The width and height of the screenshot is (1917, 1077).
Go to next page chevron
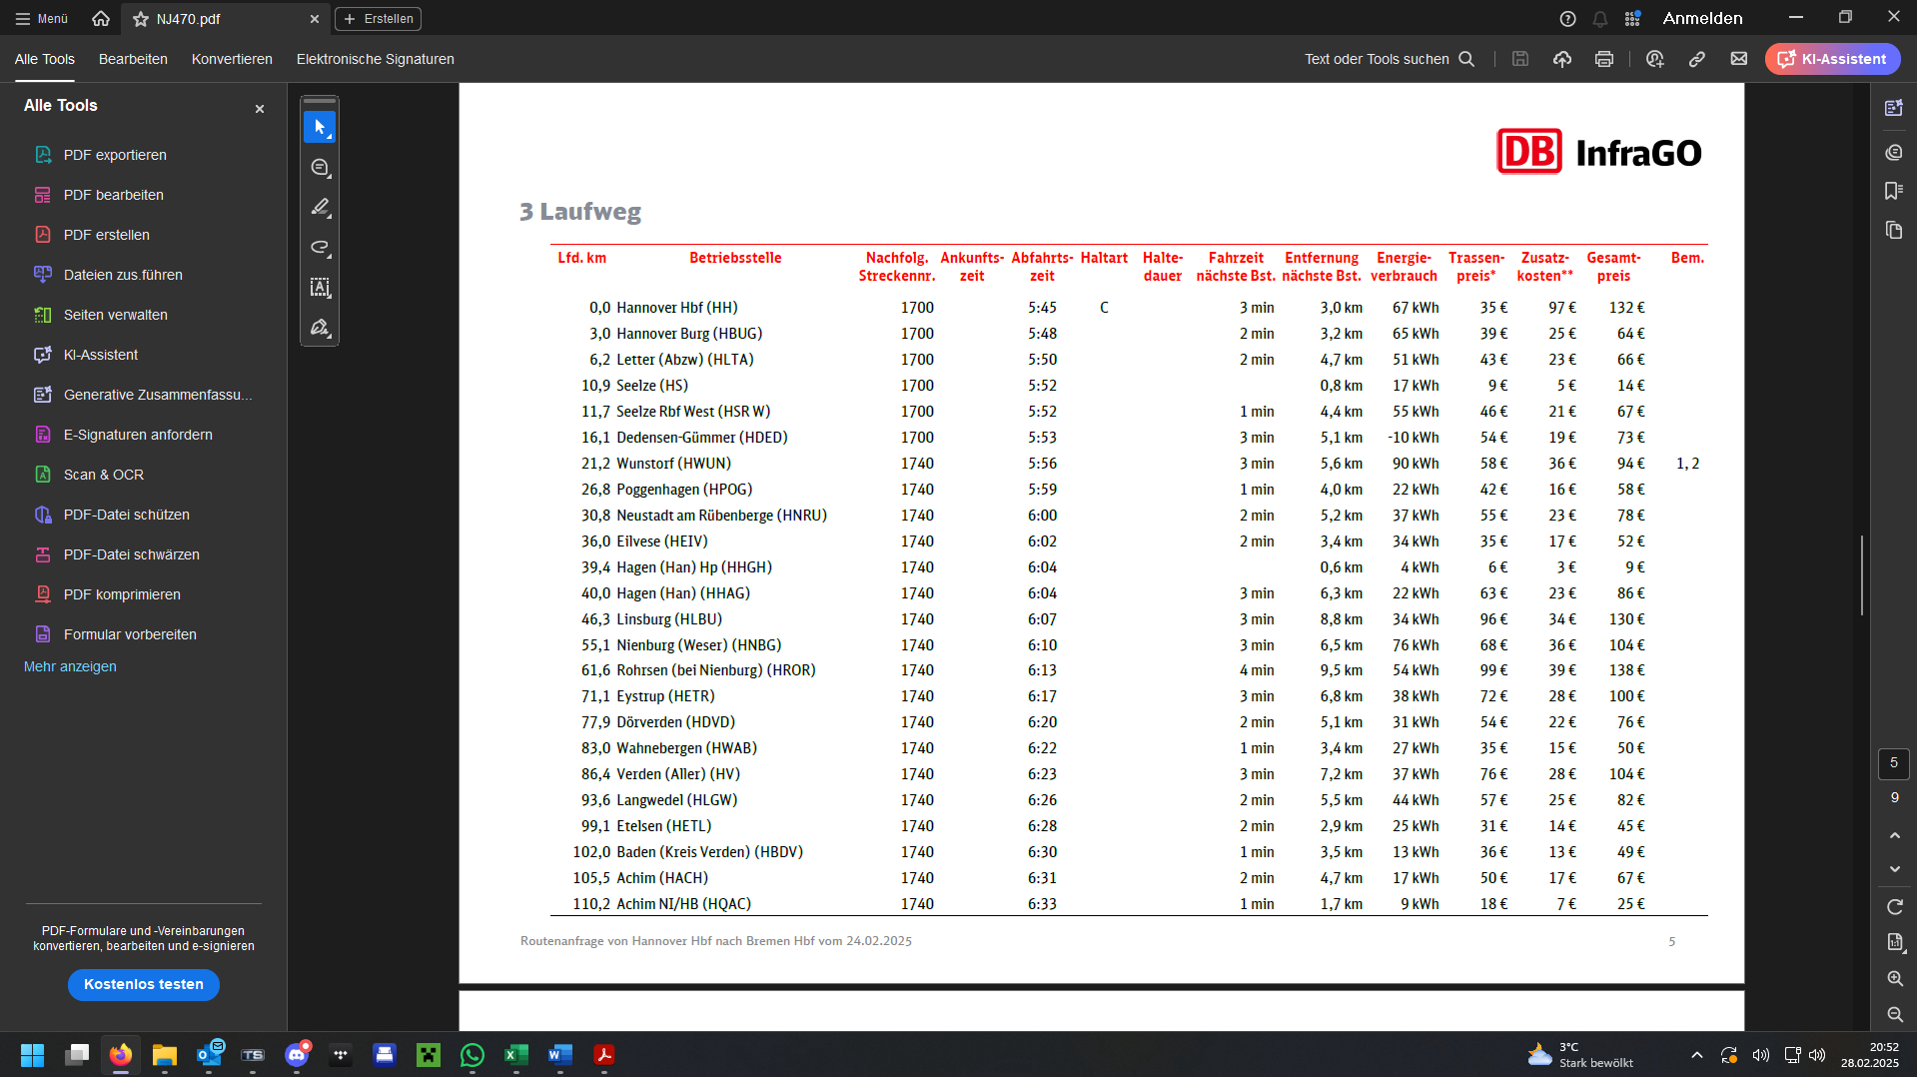(1894, 869)
